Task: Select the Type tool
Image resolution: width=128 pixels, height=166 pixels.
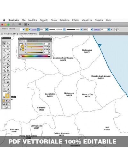Action: [8, 50]
